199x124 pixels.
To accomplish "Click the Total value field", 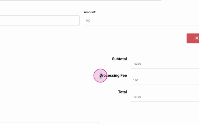I will 165,97.
